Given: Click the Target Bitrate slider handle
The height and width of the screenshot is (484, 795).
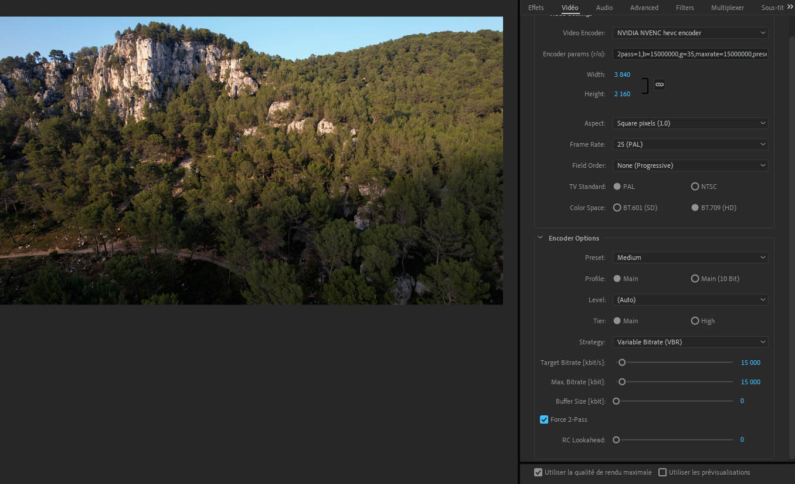Looking at the screenshot, I should [x=622, y=363].
